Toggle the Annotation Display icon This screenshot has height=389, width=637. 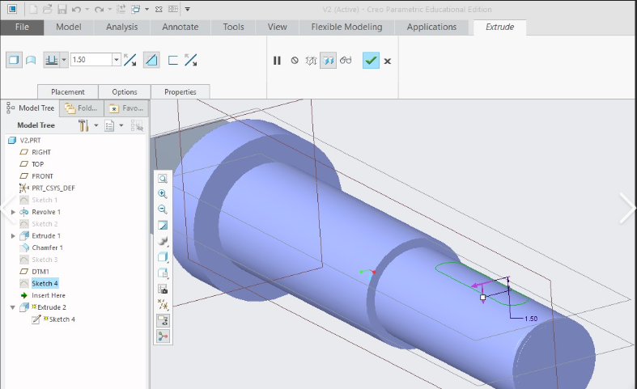pyautogui.click(x=163, y=320)
